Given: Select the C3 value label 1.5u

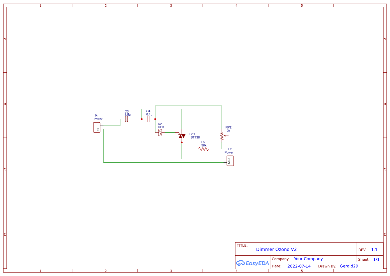Looking at the screenshot, I should coord(127,114).
